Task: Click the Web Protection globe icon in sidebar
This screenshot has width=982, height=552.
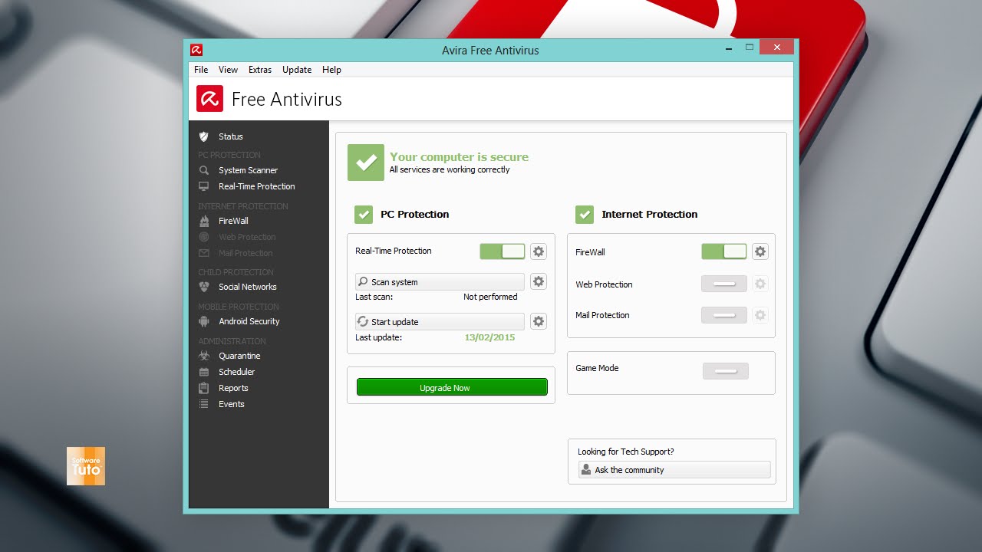Action: (204, 237)
